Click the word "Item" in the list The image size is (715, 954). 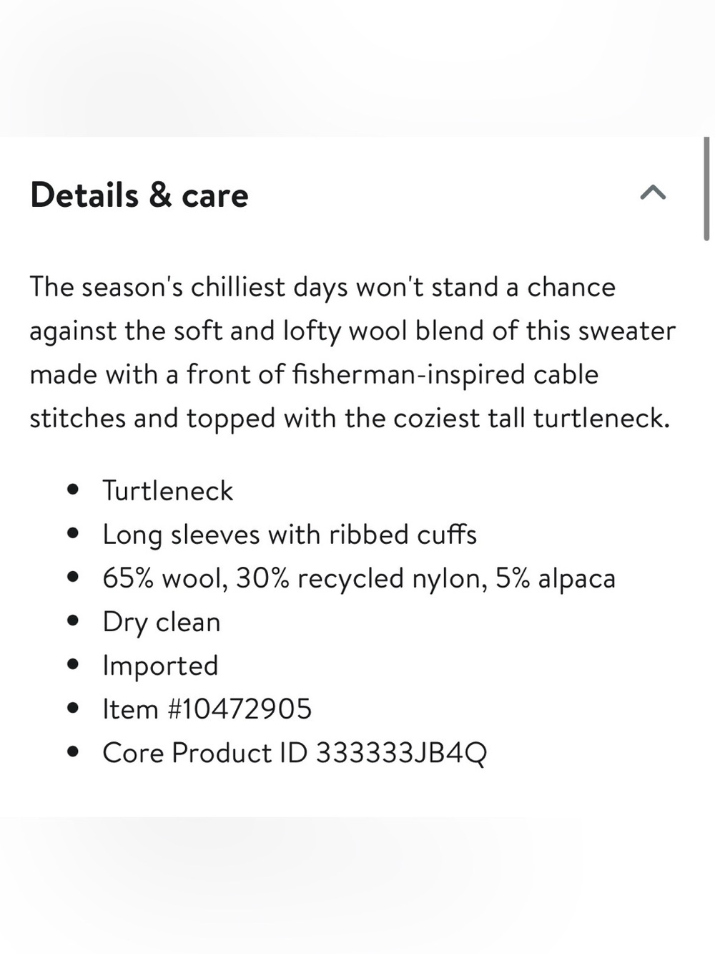[x=130, y=709]
